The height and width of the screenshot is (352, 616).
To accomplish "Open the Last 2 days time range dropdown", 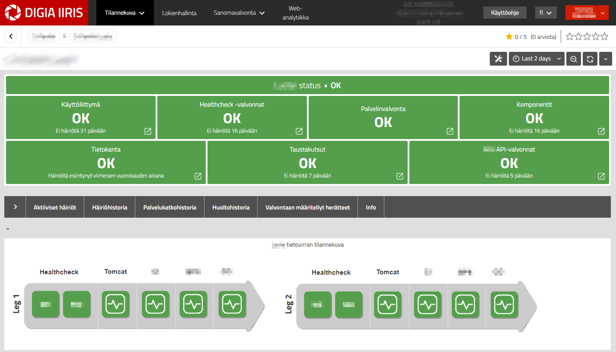I will coord(536,59).
